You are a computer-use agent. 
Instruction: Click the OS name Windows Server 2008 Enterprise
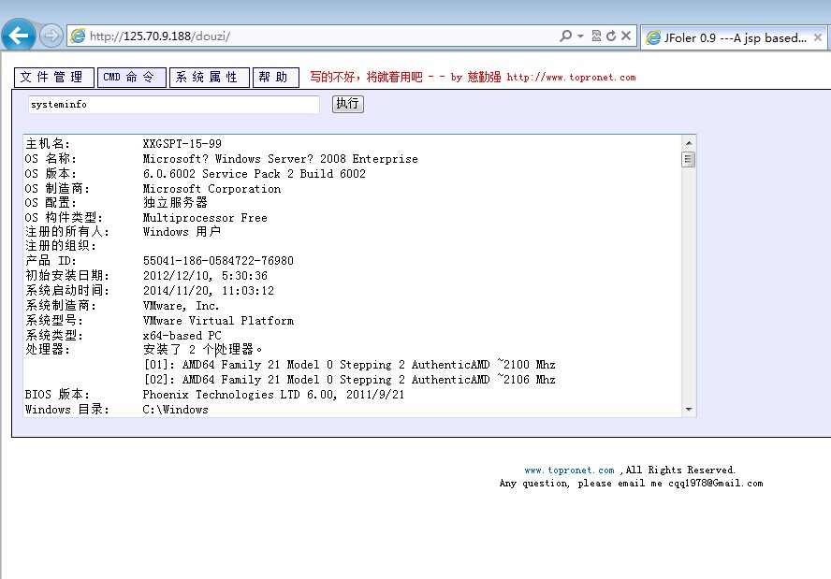click(x=281, y=159)
